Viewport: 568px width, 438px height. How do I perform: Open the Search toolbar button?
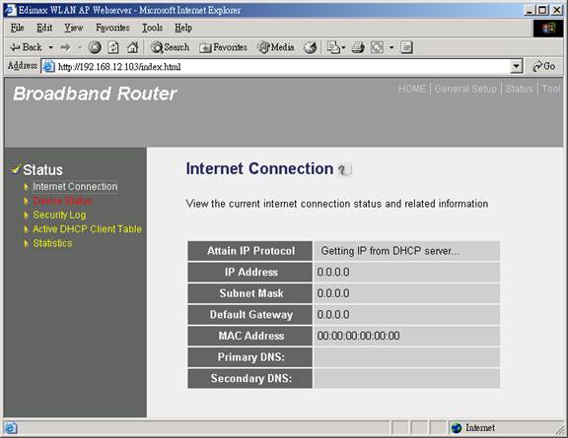170,47
